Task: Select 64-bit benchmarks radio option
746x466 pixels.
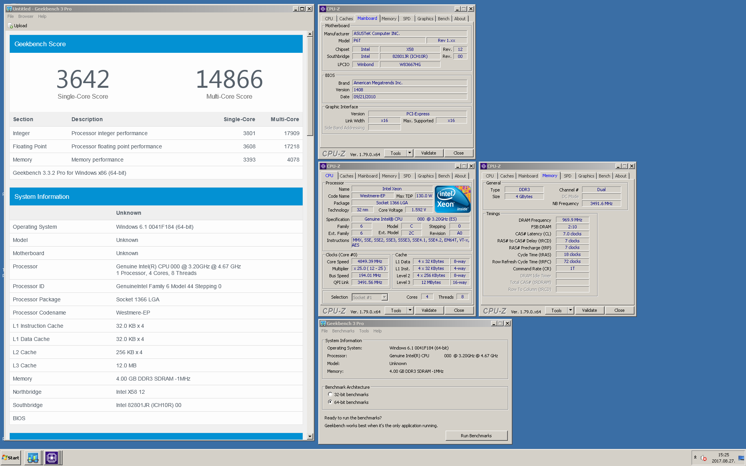Action: point(330,402)
